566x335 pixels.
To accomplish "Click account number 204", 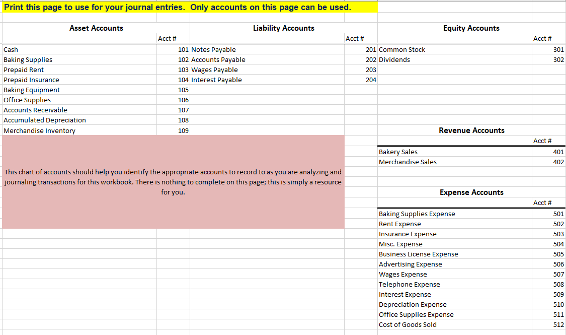I will (x=361, y=80).
